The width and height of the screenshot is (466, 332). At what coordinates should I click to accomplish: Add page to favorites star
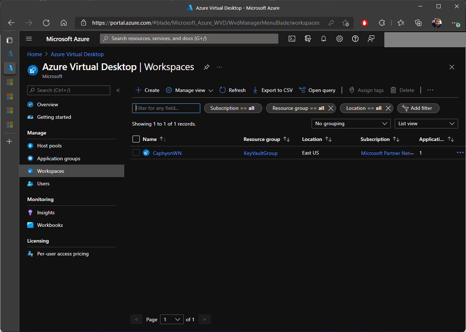[x=345, y=23]
